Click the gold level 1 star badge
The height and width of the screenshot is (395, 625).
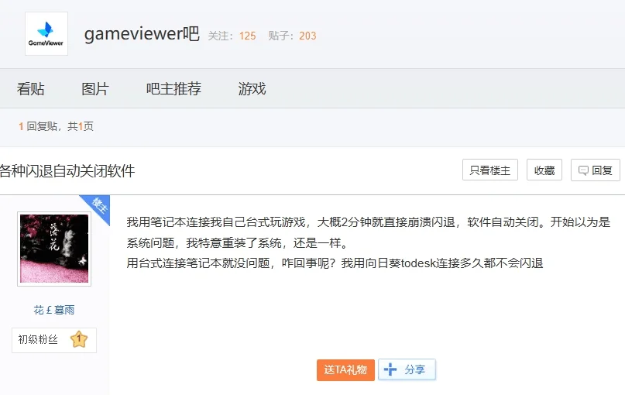click(79, 339)
